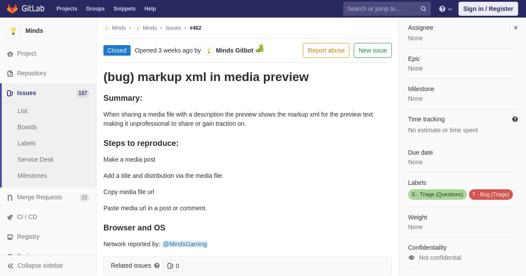The image size is (526, 276).
Task: Click the bug emoji status icon
Action: [259, 48]
